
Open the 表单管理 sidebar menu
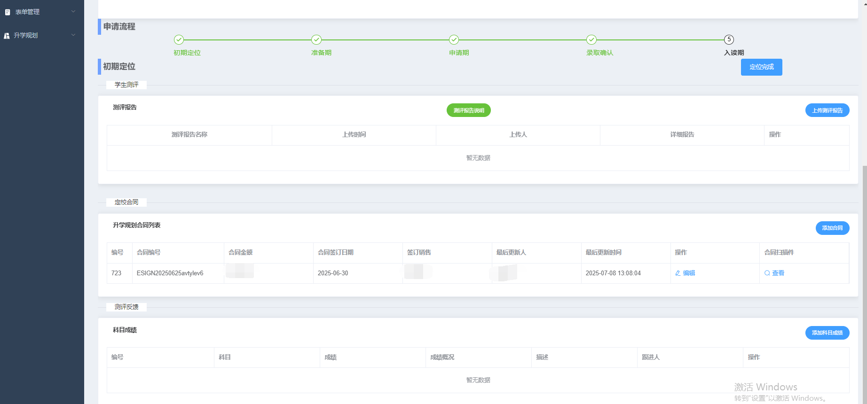click(42, 12)
